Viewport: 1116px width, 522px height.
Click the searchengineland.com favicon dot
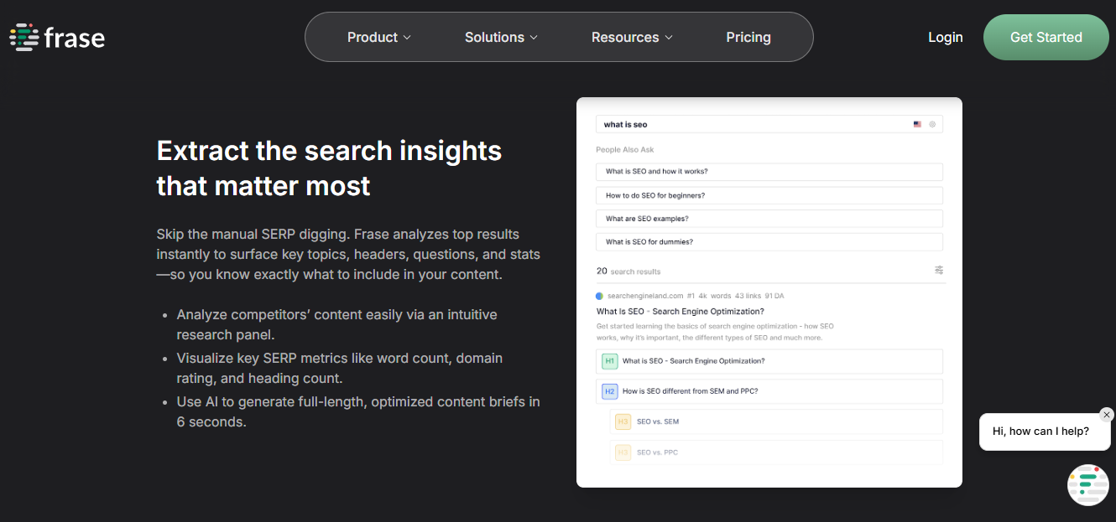(x=600, y=297)
